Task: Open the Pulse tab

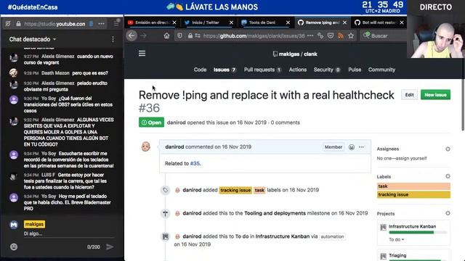Action: point(355,70)
